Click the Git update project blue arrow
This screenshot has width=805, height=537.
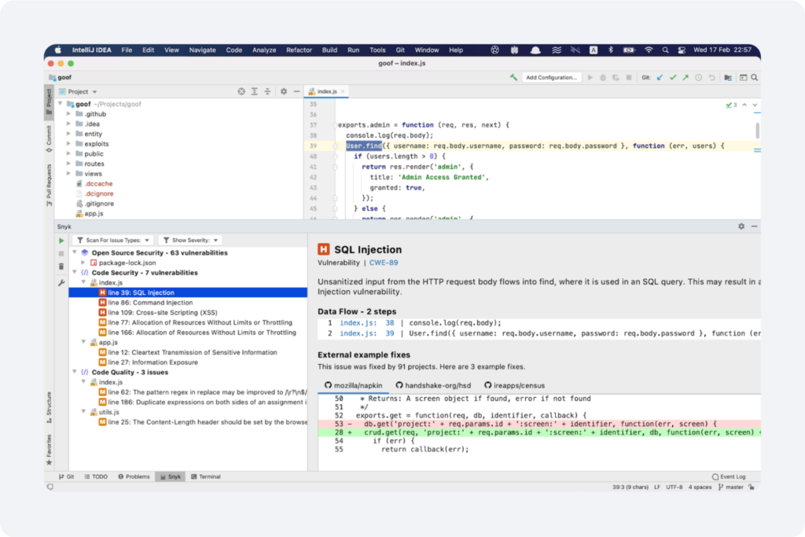coord(660,78)
